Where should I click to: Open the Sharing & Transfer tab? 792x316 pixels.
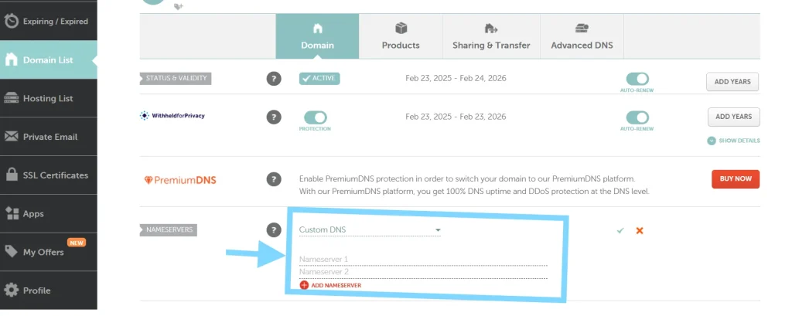tap(491, 36)
